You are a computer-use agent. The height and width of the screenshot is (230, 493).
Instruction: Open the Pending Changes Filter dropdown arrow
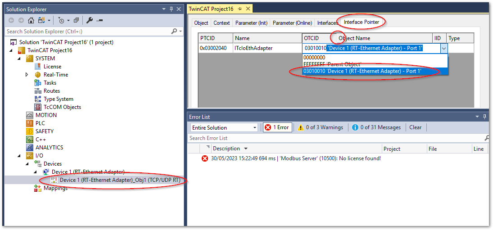68,21
